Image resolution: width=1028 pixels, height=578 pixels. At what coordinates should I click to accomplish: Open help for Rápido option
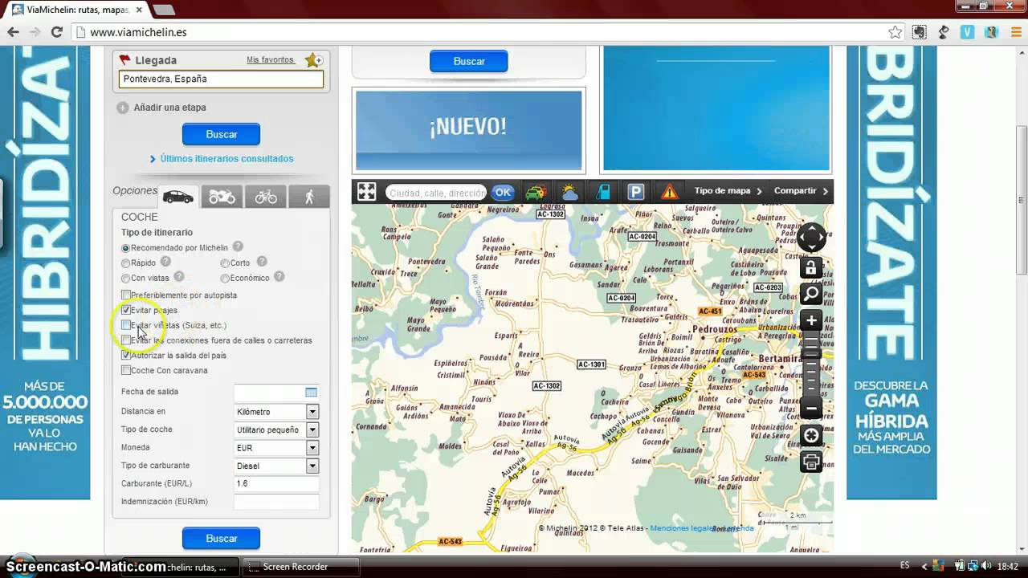click(165, 262)
